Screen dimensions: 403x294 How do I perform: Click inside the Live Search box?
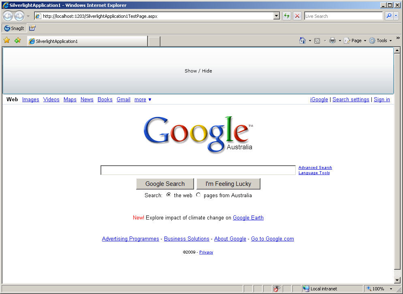pyautogui.click(x=343, y=16)
